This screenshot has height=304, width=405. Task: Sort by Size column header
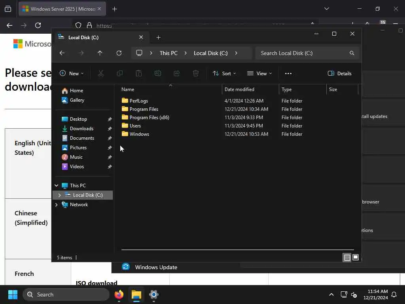342,89
